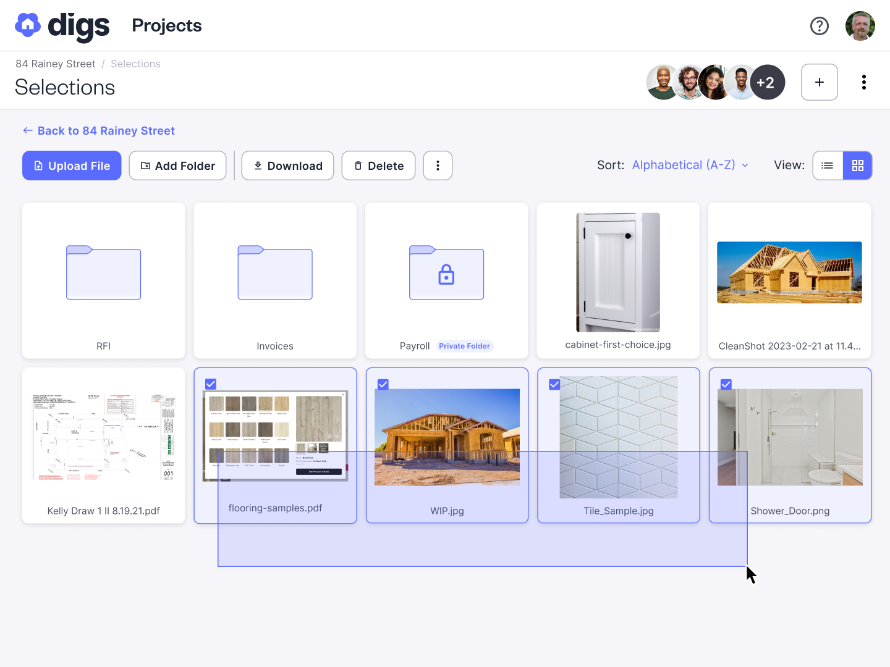Open the cabinet-first-choice.jpg thumbnail
Image resolution: width=890 pixels, height=667 pixels.
[617, 272]
